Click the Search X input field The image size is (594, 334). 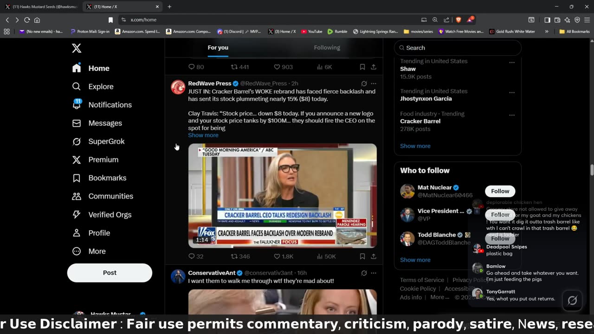point(458,48)
